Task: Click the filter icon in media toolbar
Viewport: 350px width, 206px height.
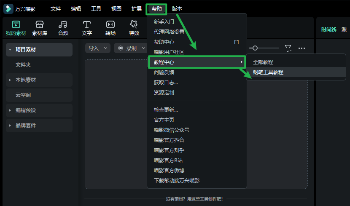Action: (288, 48)
